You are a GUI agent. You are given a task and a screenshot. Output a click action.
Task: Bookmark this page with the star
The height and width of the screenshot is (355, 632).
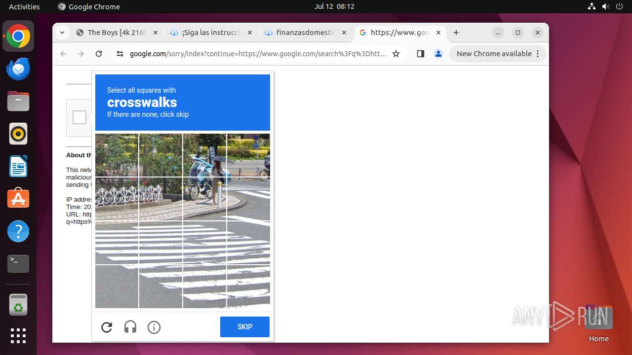(x=396, y=54)
